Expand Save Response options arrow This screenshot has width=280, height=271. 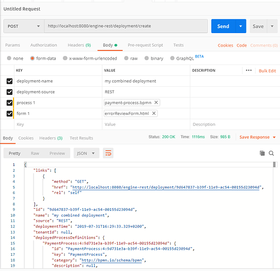[274, 137]
